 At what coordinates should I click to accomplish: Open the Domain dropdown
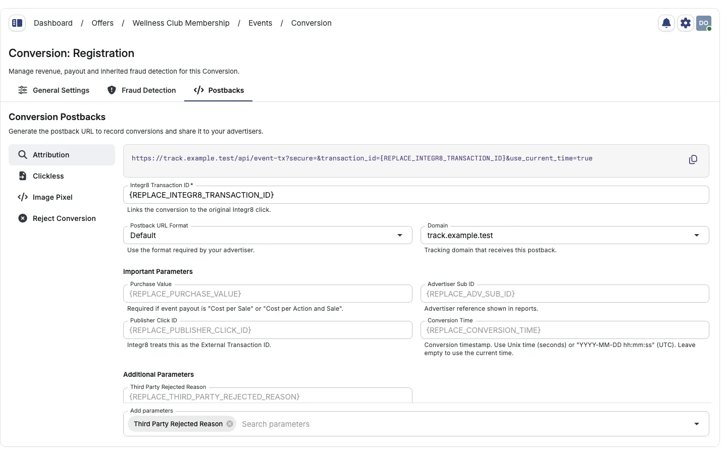pos(564,236)
